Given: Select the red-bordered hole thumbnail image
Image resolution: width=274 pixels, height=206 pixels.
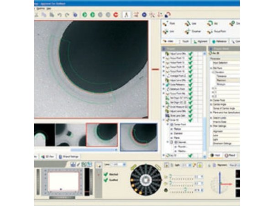Looking at the screenshot, I should pos(100,135).
